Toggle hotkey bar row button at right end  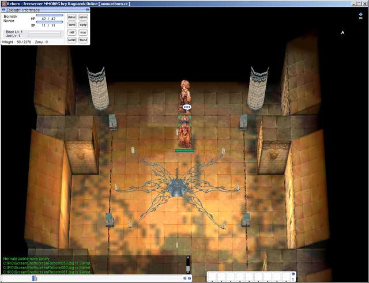[293, 274]
